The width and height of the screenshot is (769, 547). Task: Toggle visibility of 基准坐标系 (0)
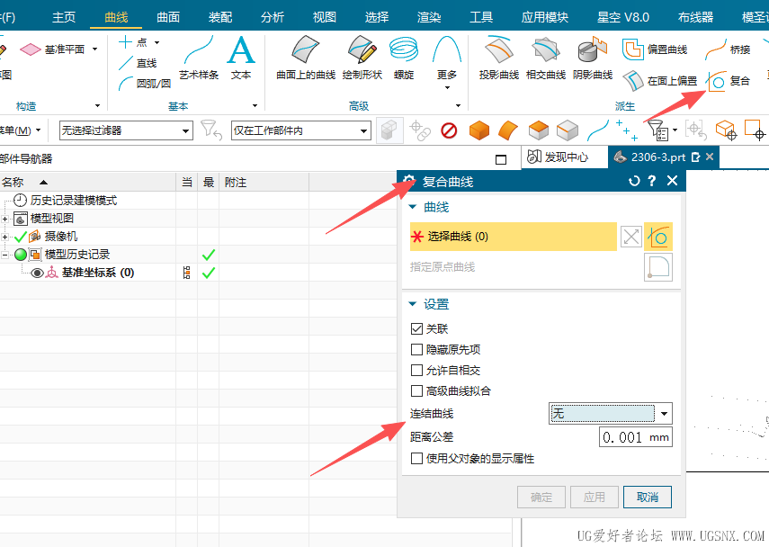coord(37,273)
